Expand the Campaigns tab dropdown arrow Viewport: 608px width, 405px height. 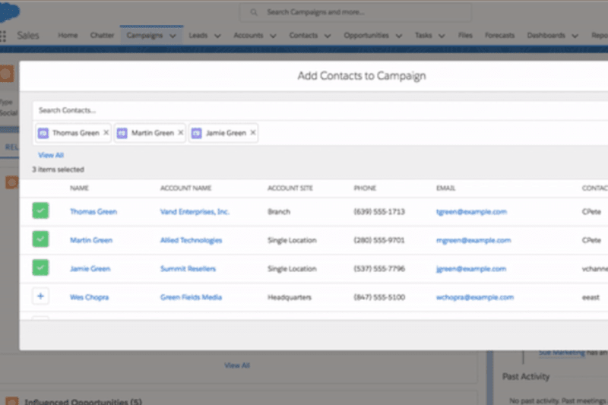point(173,36)
